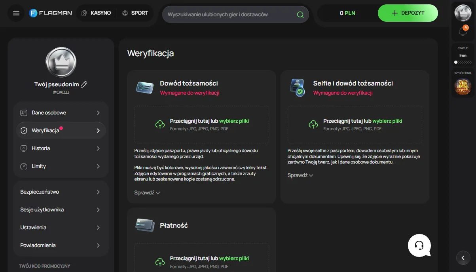The height and width of the screenshot is (272, 476).
Task: Open the Dane osobowe section
Action: pyautogui.click(x=61, y=113)
